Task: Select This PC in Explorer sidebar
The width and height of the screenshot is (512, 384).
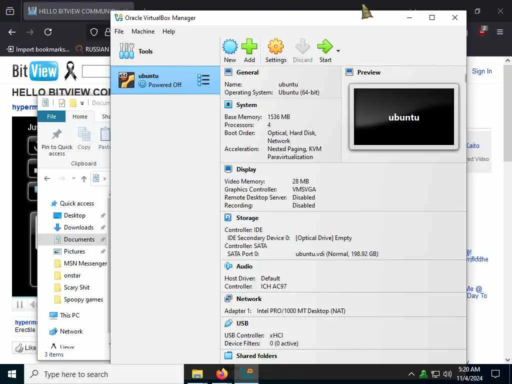Action: 69,315
